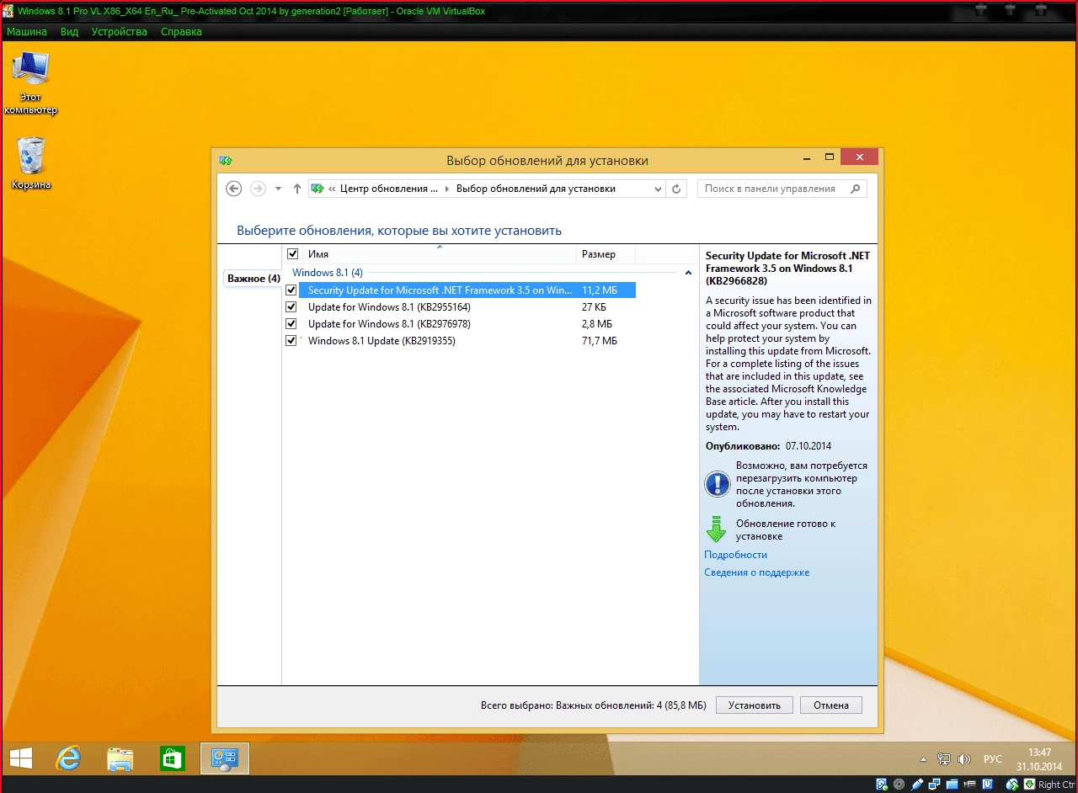The width and height of the screenshot is (1078, 793).
Task: Click VirtualBox hard disk activity indicator
Action: coord(882,785)
